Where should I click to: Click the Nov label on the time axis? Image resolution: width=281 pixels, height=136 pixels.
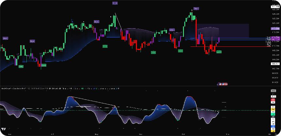(227, 134)
